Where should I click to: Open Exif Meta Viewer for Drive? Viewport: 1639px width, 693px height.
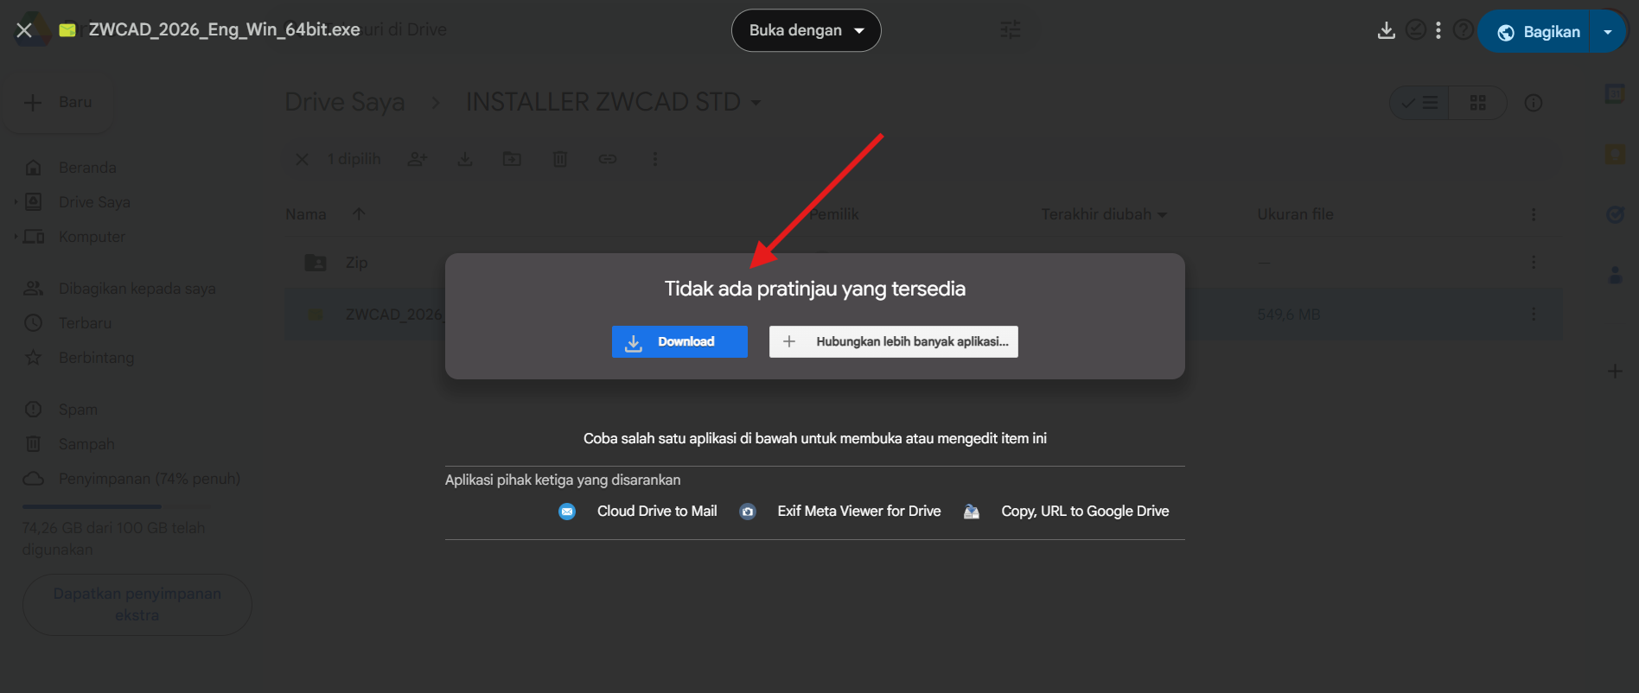coord(858,511)
